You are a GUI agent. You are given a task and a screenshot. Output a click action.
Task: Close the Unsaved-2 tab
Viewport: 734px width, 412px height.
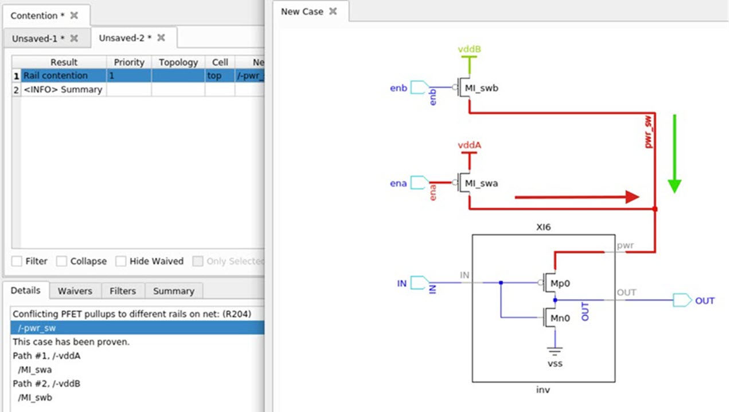(161, 38)
